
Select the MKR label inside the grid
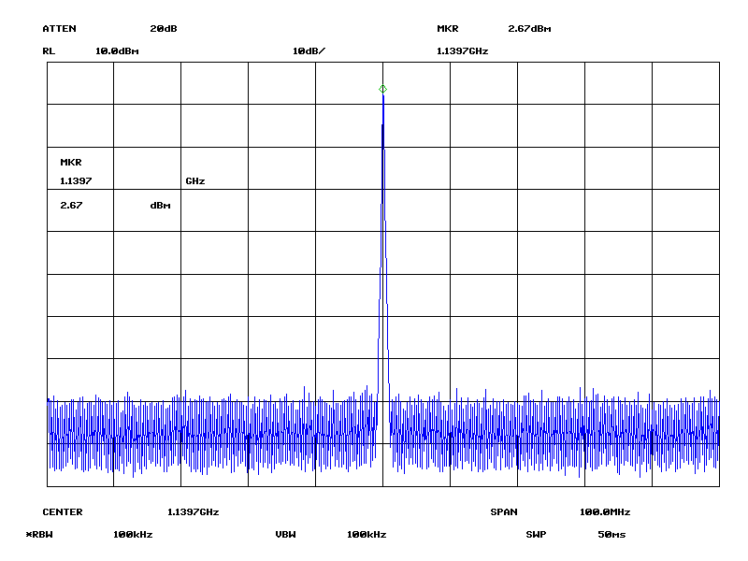pos(71,162)
